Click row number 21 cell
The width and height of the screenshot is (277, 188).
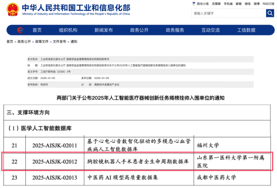[x=14, y=146]
